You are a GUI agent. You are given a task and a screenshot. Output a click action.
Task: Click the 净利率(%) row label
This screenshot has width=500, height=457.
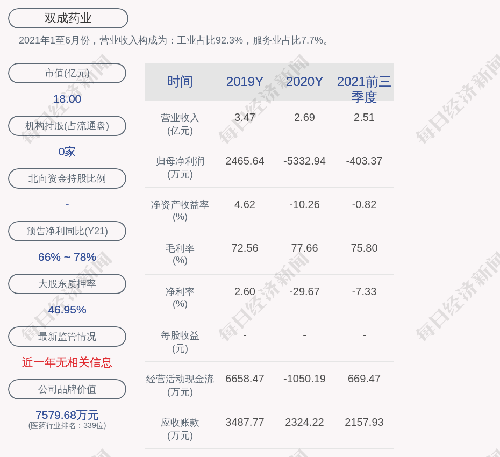coord(180,298)
